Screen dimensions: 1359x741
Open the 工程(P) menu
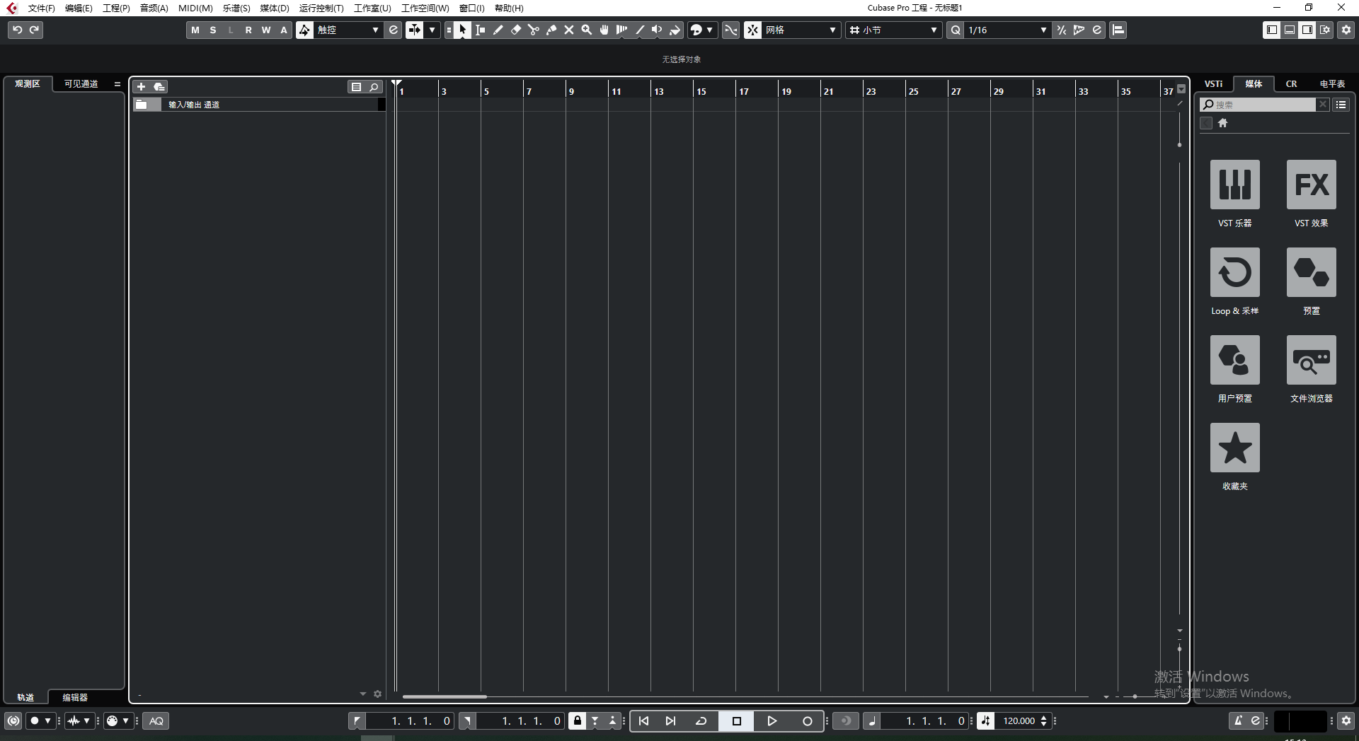[116, 8]
